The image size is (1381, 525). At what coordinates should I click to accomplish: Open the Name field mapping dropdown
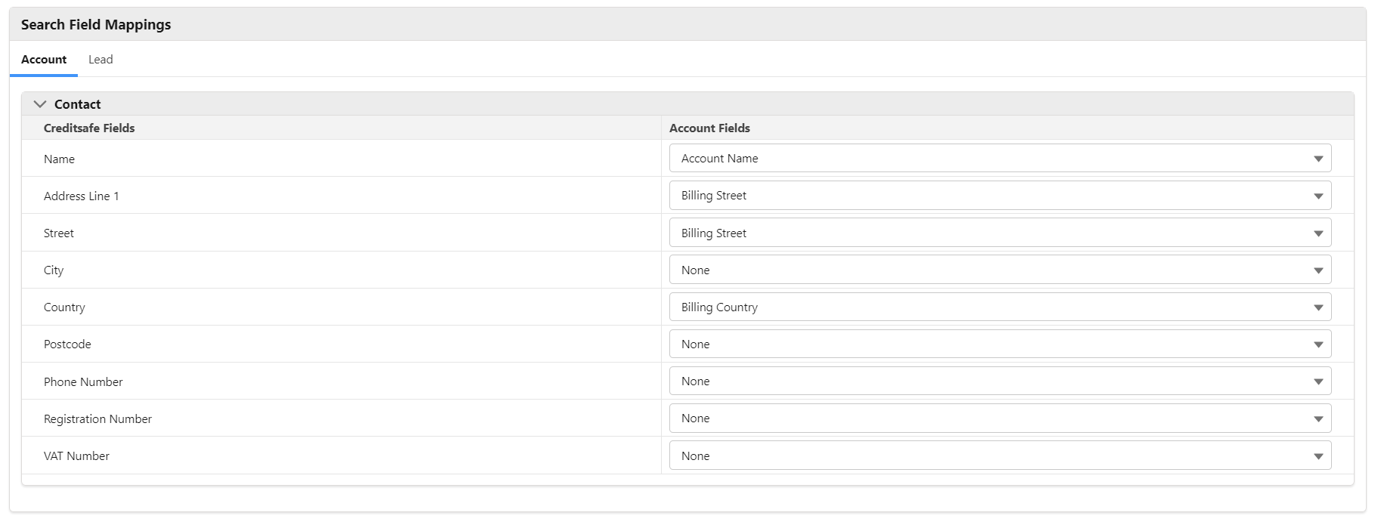[999, 159]
